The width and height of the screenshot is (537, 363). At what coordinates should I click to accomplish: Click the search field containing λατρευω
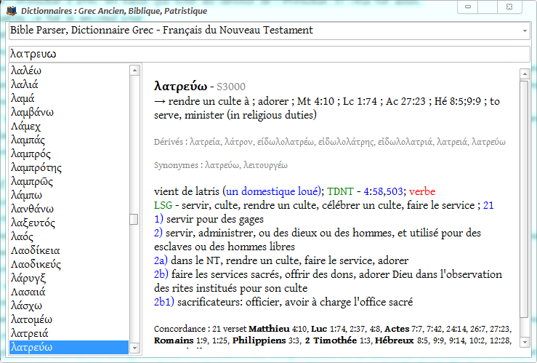tap(269, 54)
